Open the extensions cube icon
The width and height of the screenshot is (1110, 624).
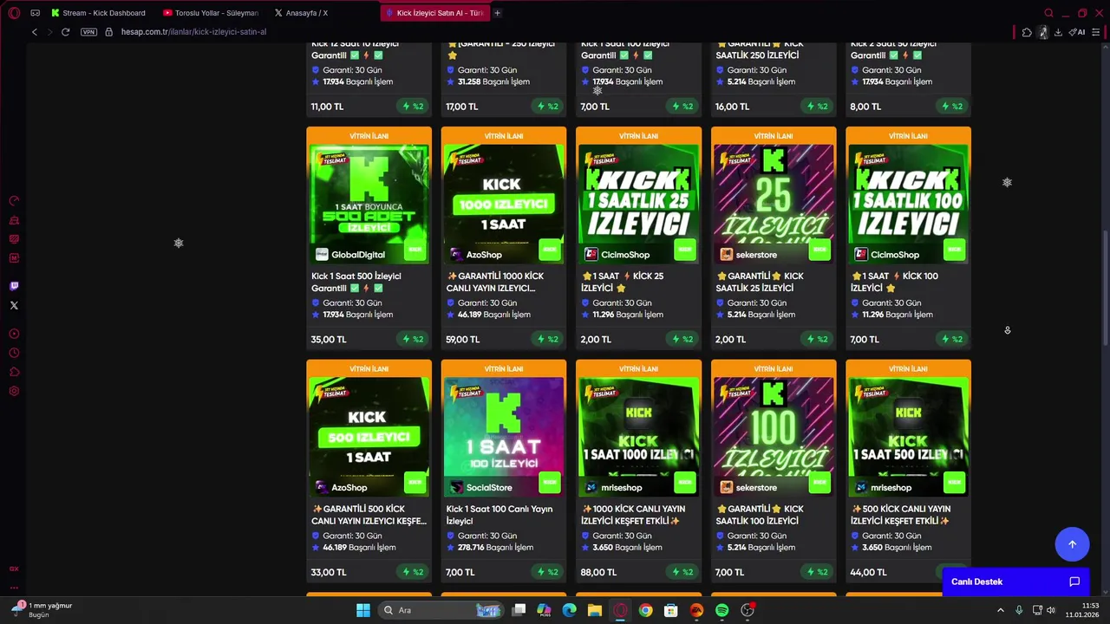[x=1027, y=32]
